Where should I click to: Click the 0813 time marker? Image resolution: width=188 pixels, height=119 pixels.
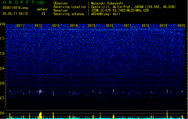coord(56,25)
